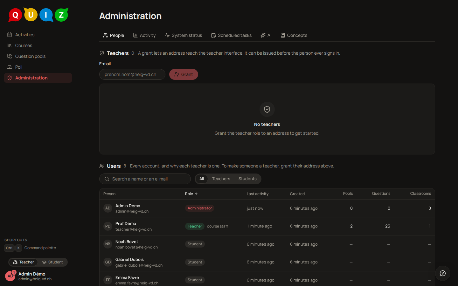Filter users list to Teachers
The image size is (458, 286).
click(221, 179)
